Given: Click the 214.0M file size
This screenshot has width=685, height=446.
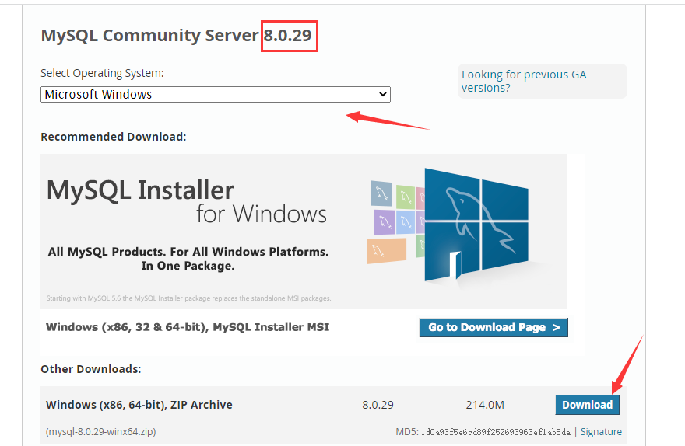Looking at the screenshot, I should click(x=485, y=405).
